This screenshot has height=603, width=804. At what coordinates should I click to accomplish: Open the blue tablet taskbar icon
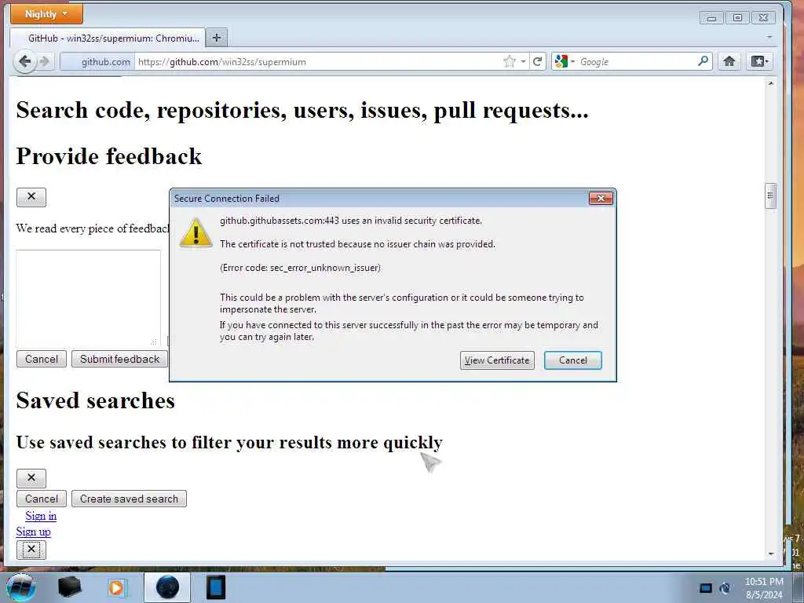[x=215, y=587]
